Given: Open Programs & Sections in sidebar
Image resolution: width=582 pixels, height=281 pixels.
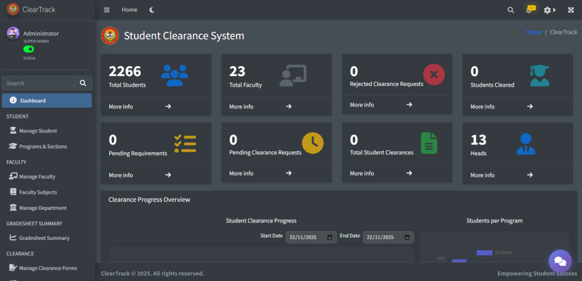Looking at the screenshot, I should click(x=47, y=146).
